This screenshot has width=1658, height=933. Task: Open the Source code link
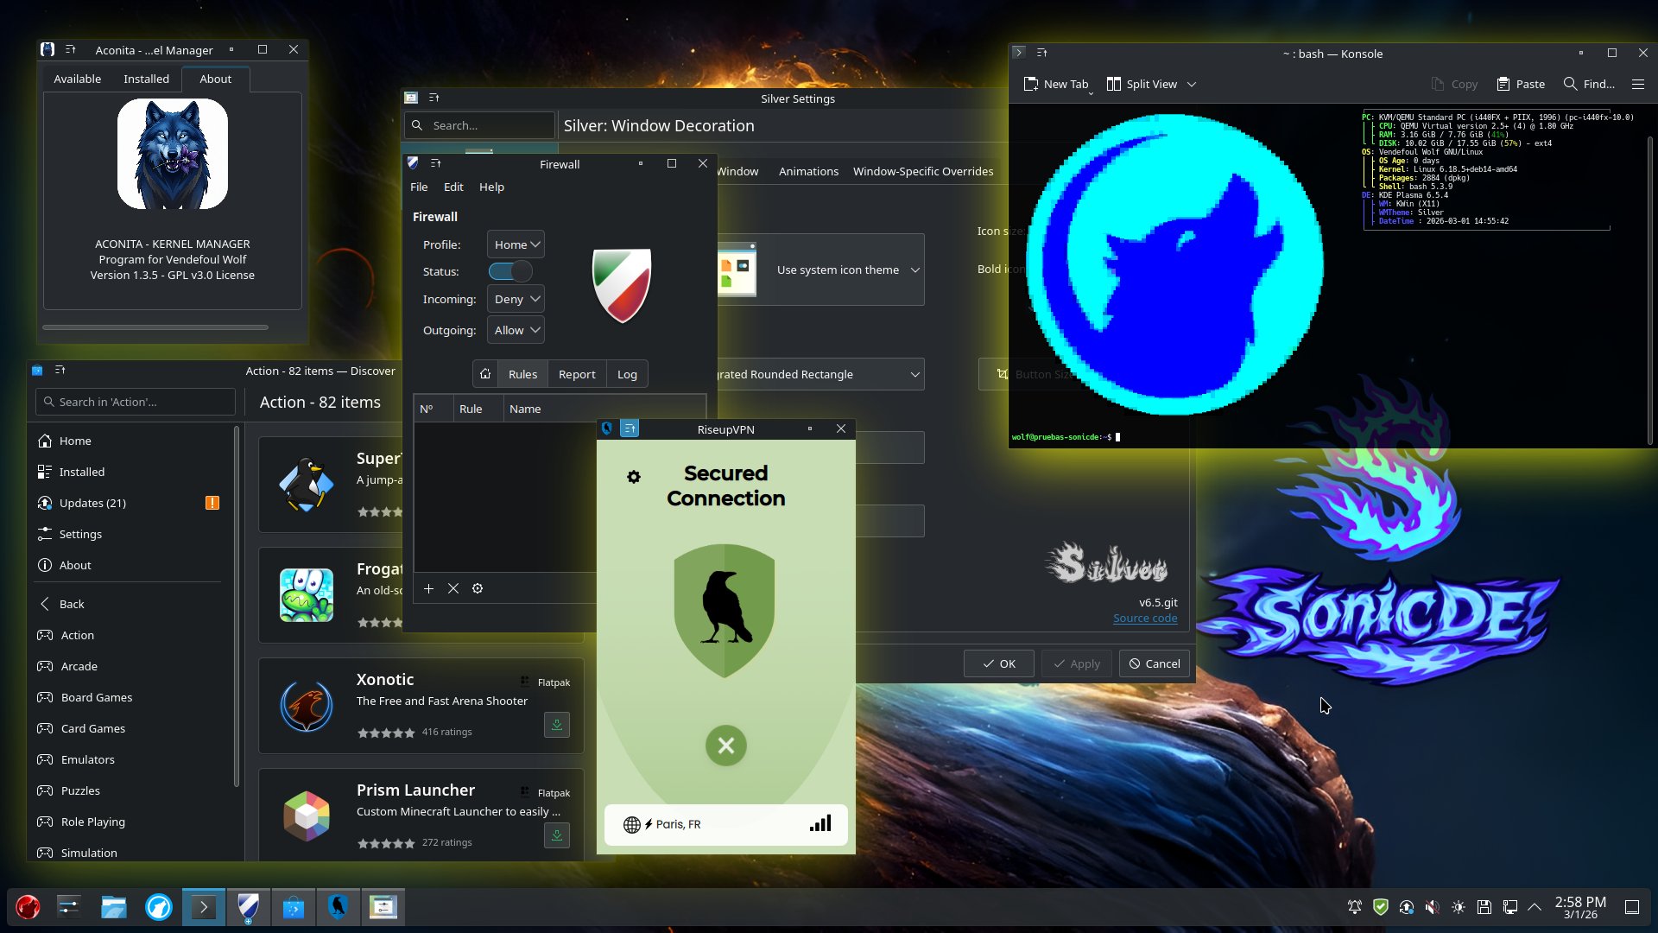1145,618
